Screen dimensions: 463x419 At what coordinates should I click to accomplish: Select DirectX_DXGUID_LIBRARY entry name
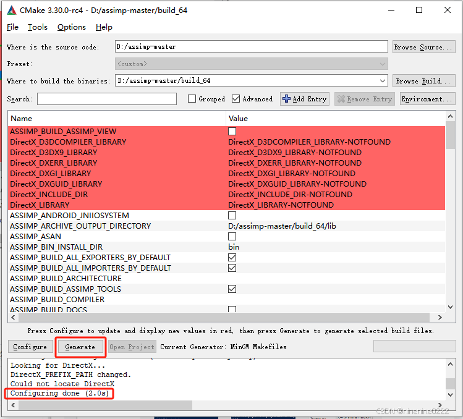[x=56, y=184]
